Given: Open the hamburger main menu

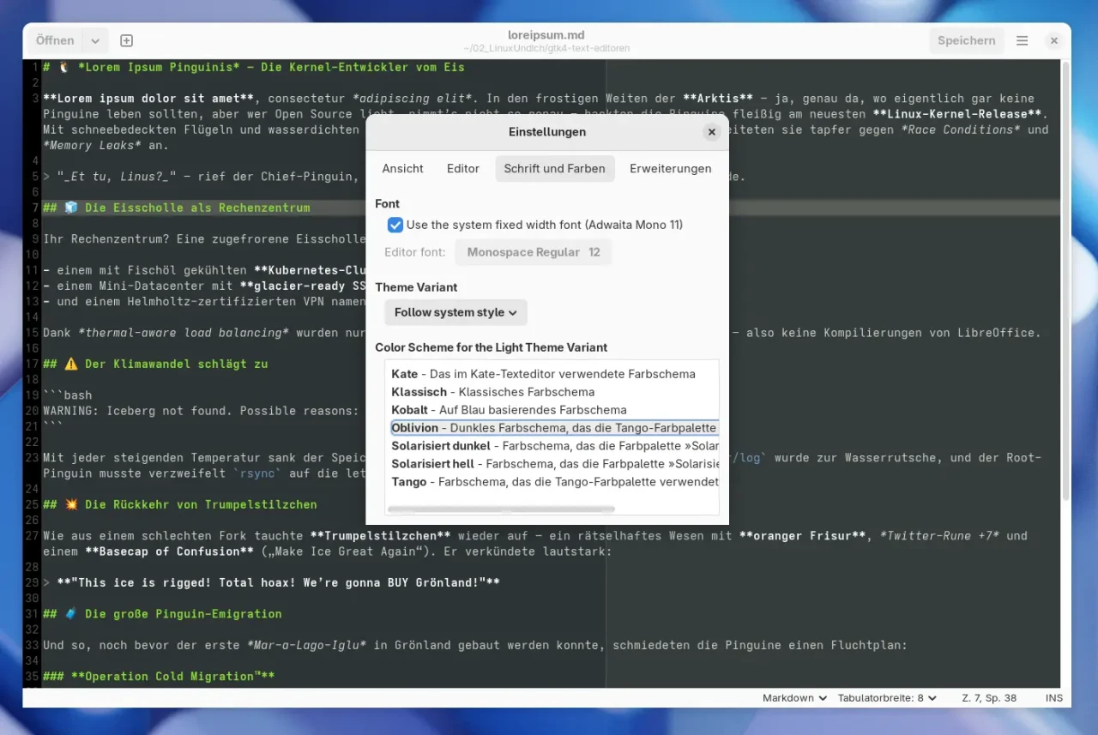Looking at the screenshot, I should pyautogui.click(x=1022, y=40).
